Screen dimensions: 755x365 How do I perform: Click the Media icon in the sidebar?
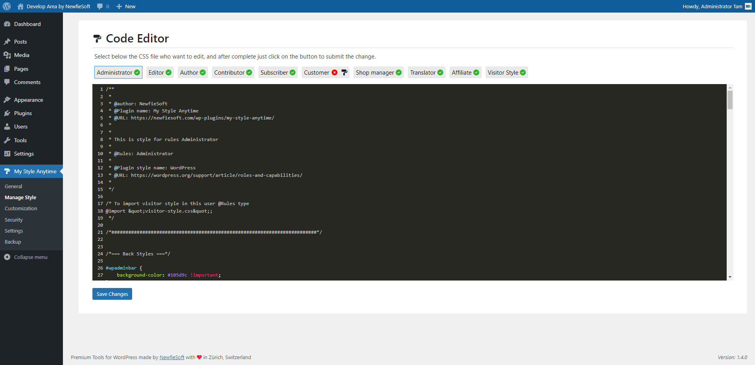7,55
